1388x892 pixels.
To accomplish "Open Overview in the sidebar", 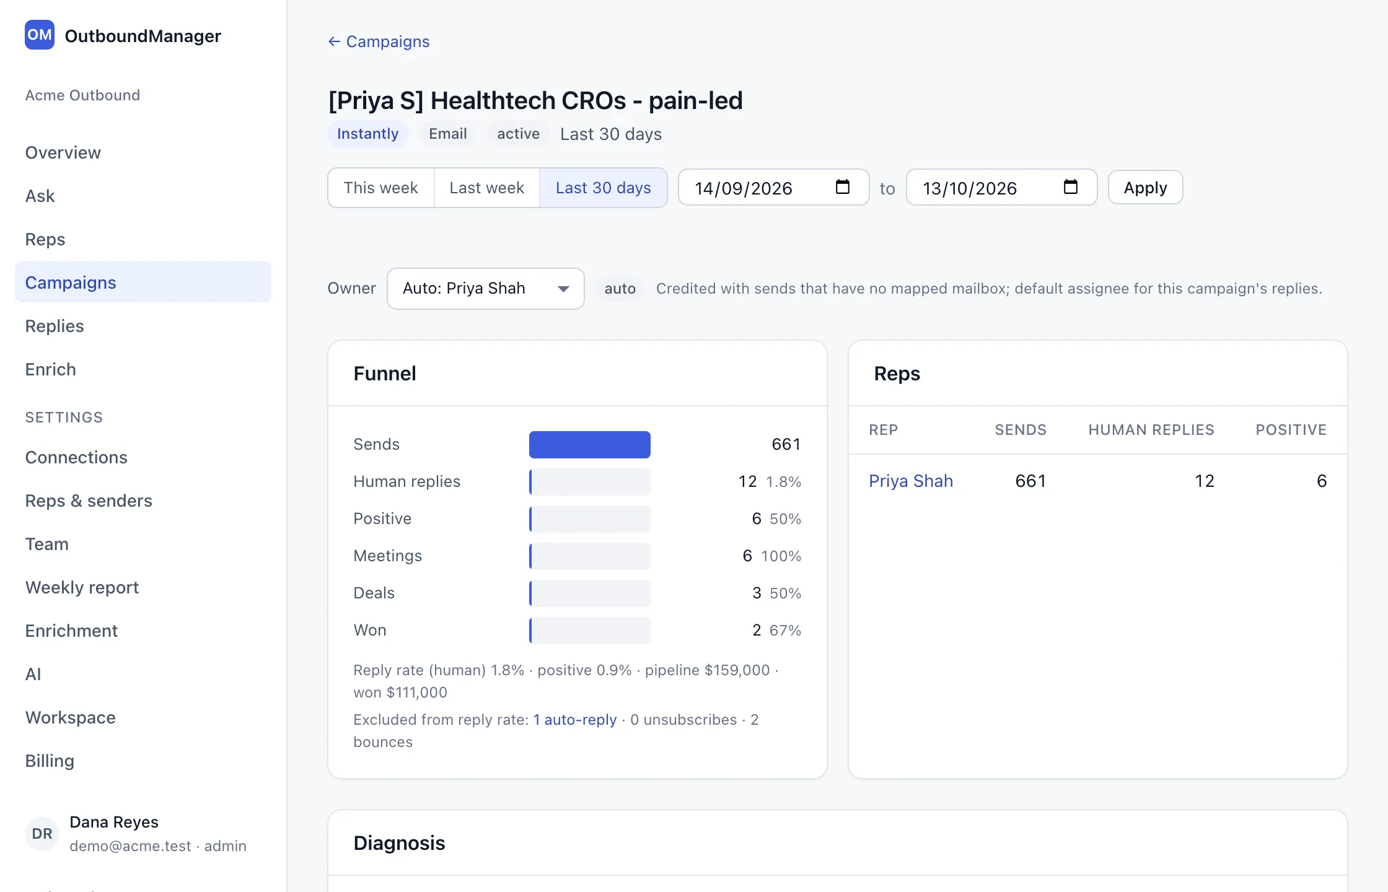I will [143, 152].
